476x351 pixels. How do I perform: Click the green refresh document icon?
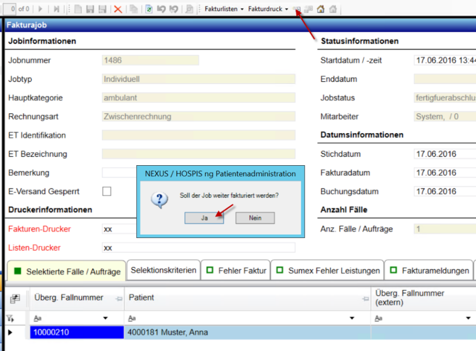[149, 9]
